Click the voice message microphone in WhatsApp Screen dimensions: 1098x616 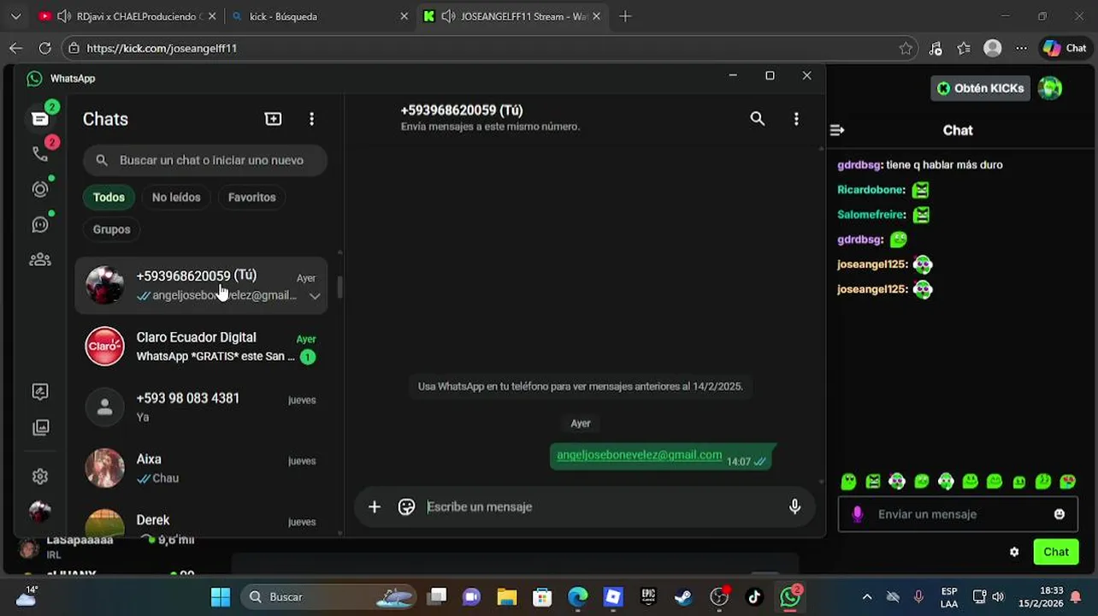click(794, 506)
